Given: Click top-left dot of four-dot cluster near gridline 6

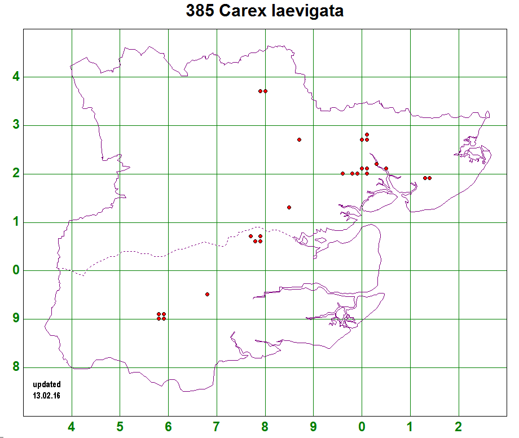Looking at the screenshot, I should (159, 314).
